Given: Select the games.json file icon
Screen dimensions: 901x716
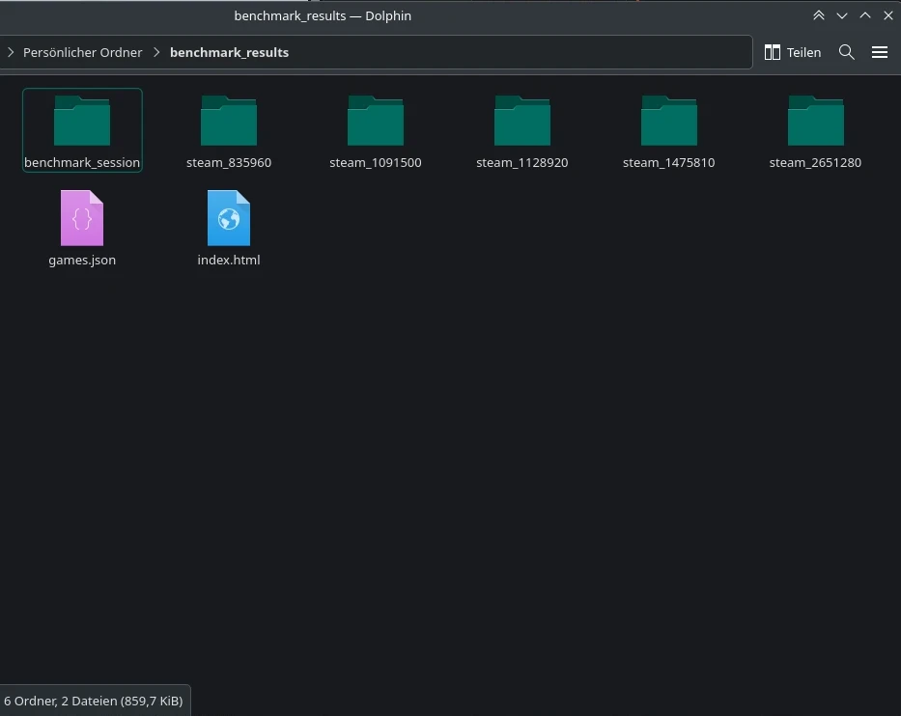Looking at the screenshot, I should 82,218.
